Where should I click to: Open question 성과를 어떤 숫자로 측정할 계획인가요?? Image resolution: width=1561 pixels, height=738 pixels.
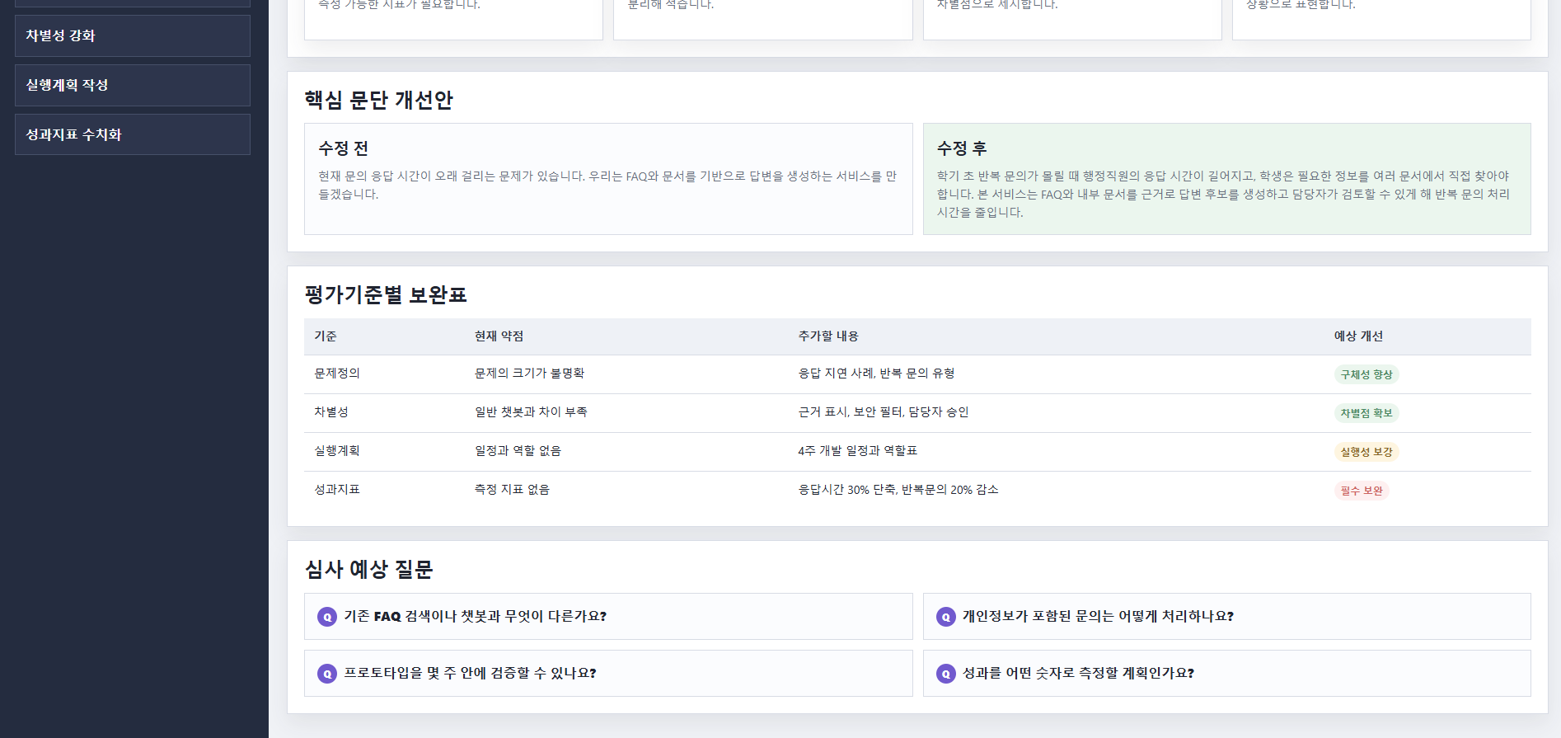1227,674
